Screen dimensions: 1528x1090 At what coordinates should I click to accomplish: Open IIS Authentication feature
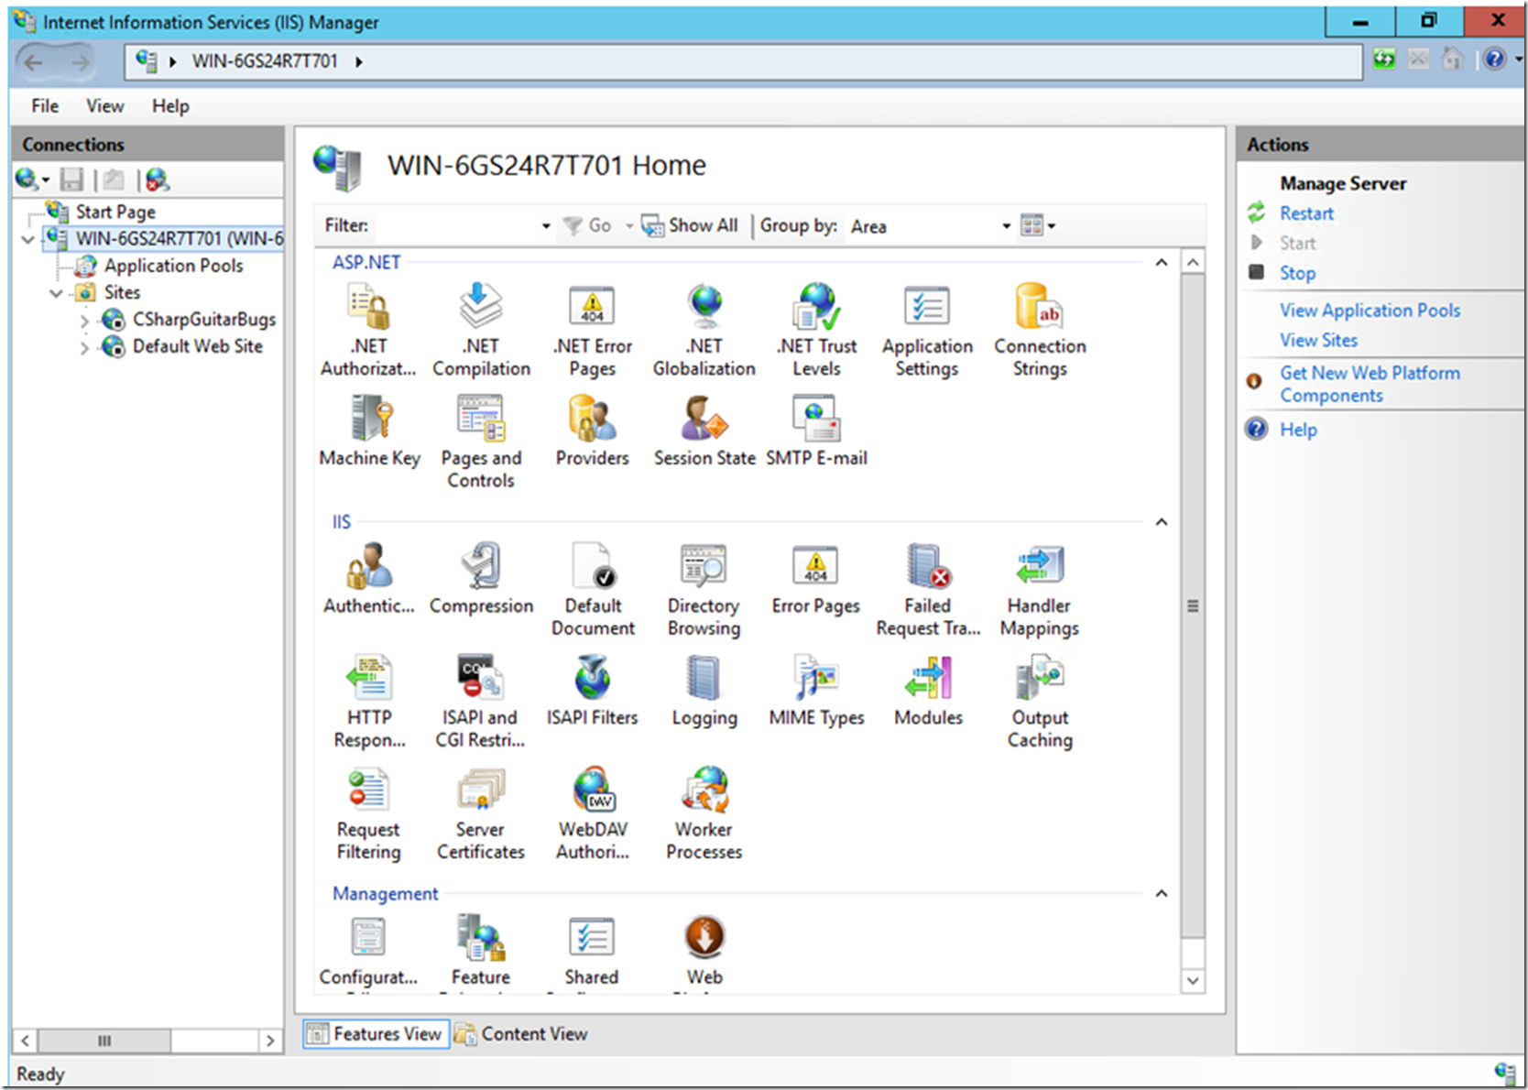click(368, 579)
